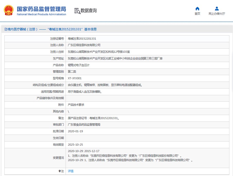Screen dimensions: 233x176
Task: Open the 详情 link
Action: point(70,171)
